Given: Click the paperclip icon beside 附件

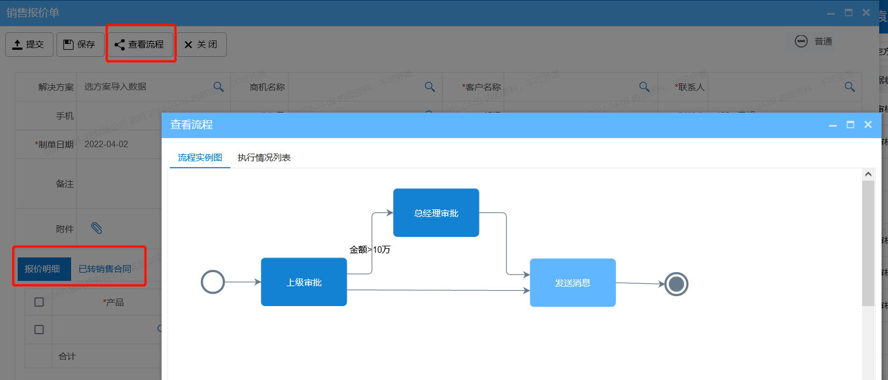Looking at the screenshot, I should (x=98, y=228).
